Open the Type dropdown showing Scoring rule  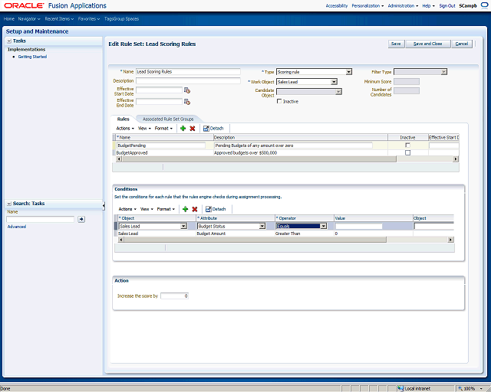tap(348, 72)
